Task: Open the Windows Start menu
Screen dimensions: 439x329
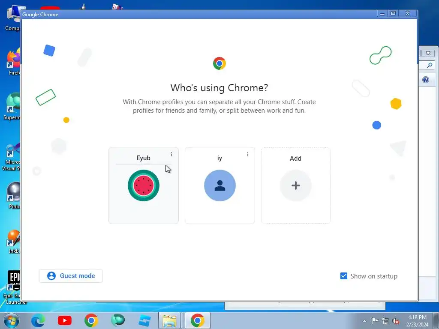Action: [x=11, y=320]
